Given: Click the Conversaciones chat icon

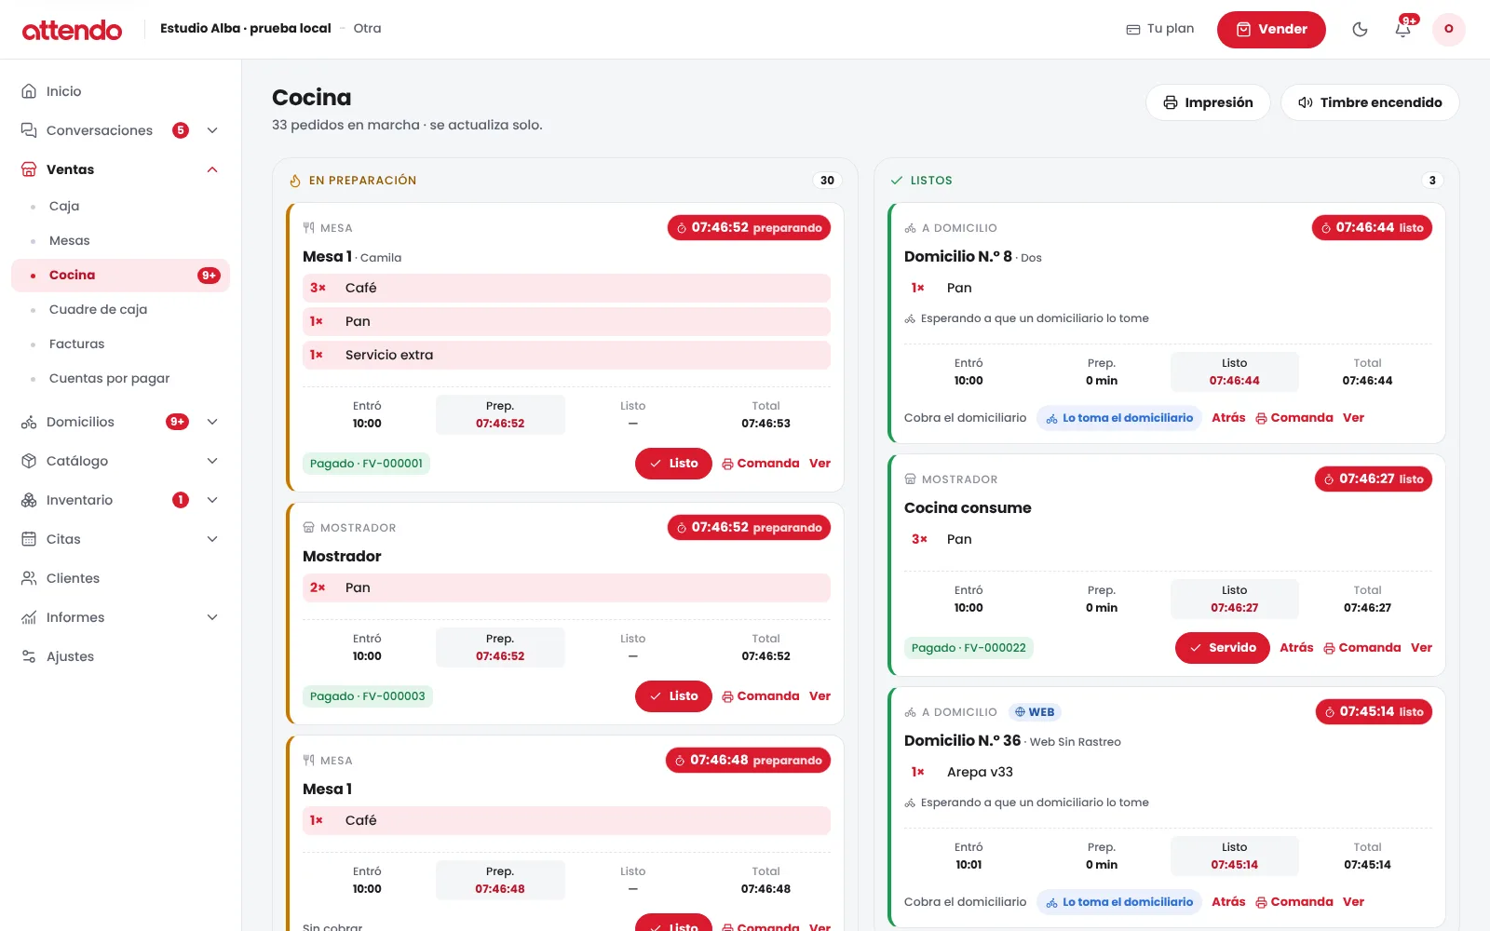Looking at the screenshot, I should point(29,130).
